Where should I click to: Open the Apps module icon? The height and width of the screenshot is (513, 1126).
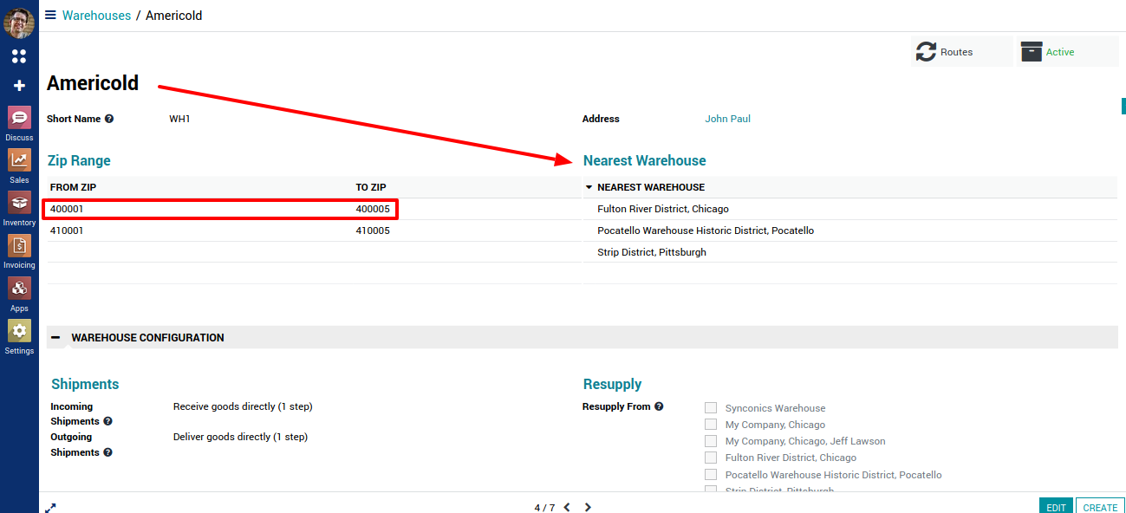(19, 289)
